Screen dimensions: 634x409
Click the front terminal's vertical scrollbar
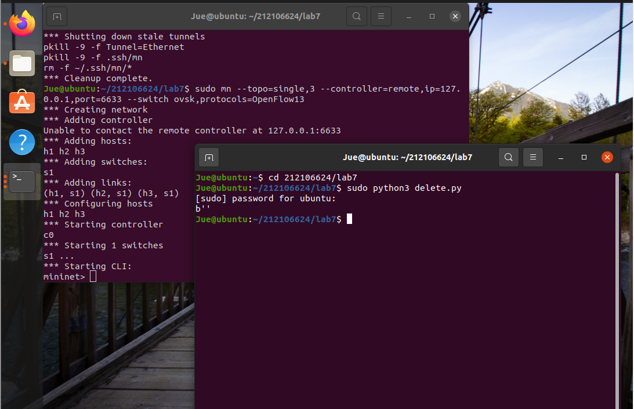click(617, 289)
